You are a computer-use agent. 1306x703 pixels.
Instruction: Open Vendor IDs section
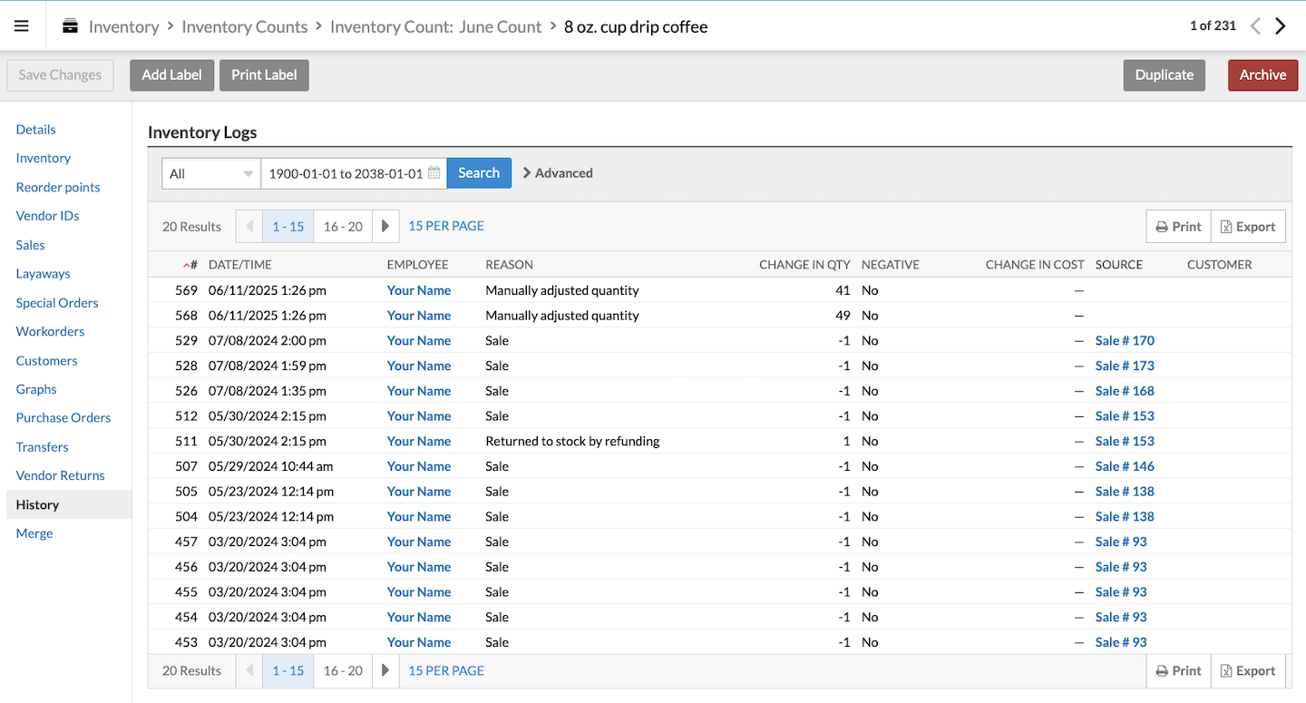pyautogui.click(x=48, y=216)
